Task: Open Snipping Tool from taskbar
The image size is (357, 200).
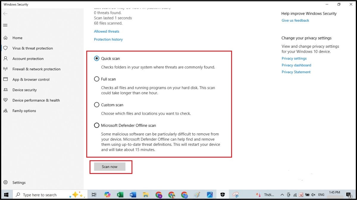Action: coord(236,195)
